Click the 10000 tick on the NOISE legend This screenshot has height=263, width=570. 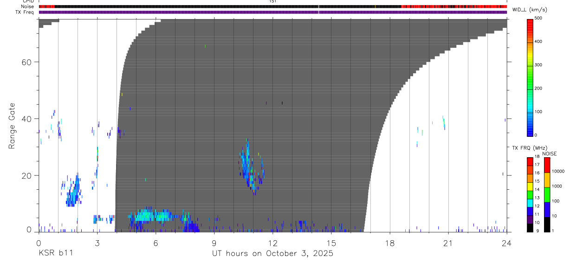click(x=558, y=171)
